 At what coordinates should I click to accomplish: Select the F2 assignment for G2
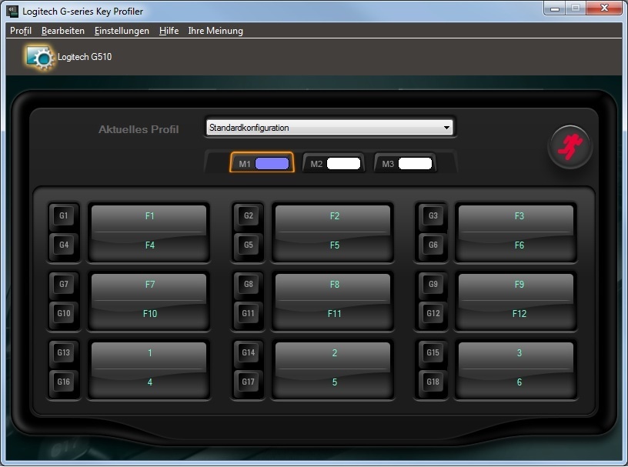pos(334,218)
